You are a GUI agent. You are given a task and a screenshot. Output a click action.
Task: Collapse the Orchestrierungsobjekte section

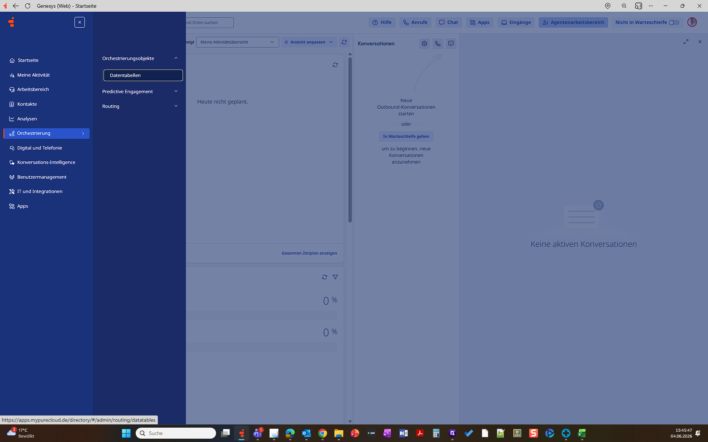pos(140,58)
